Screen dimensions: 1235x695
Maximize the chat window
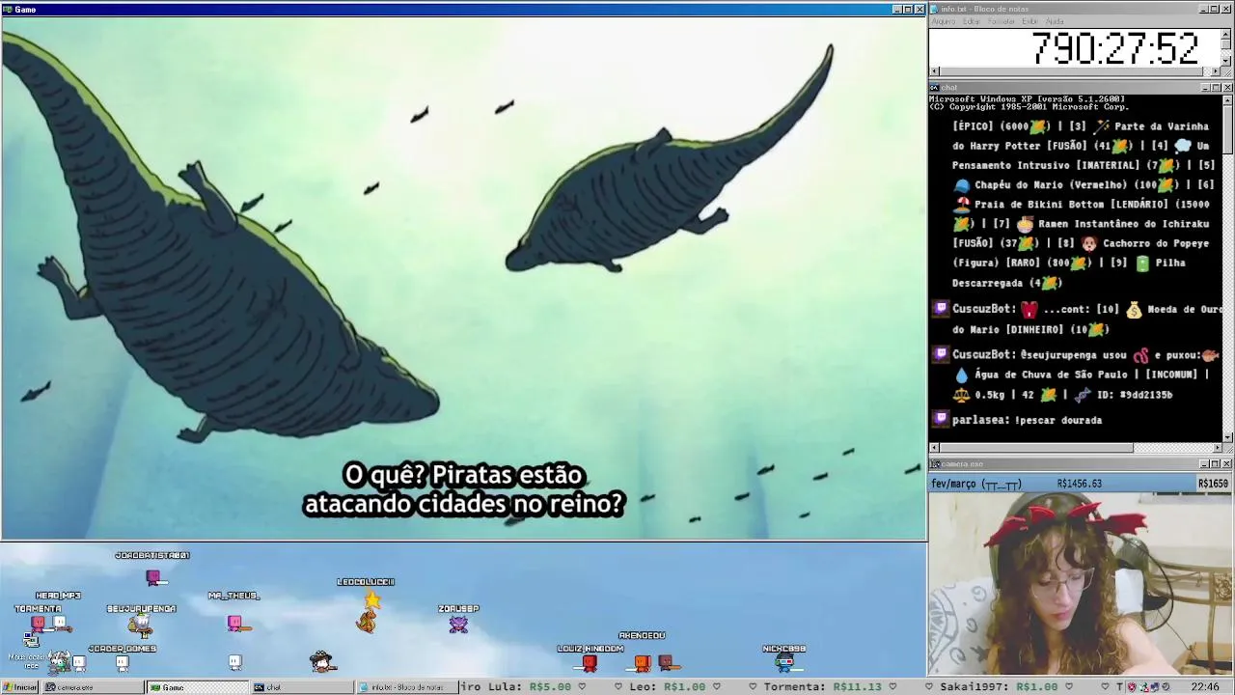pyautogui.click(x=1216, y=88)
